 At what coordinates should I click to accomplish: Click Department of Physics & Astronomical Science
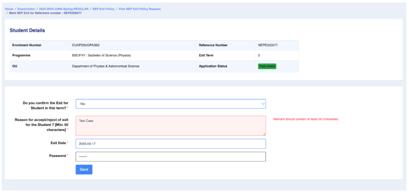pyautogui.click(x=105, y=66)
